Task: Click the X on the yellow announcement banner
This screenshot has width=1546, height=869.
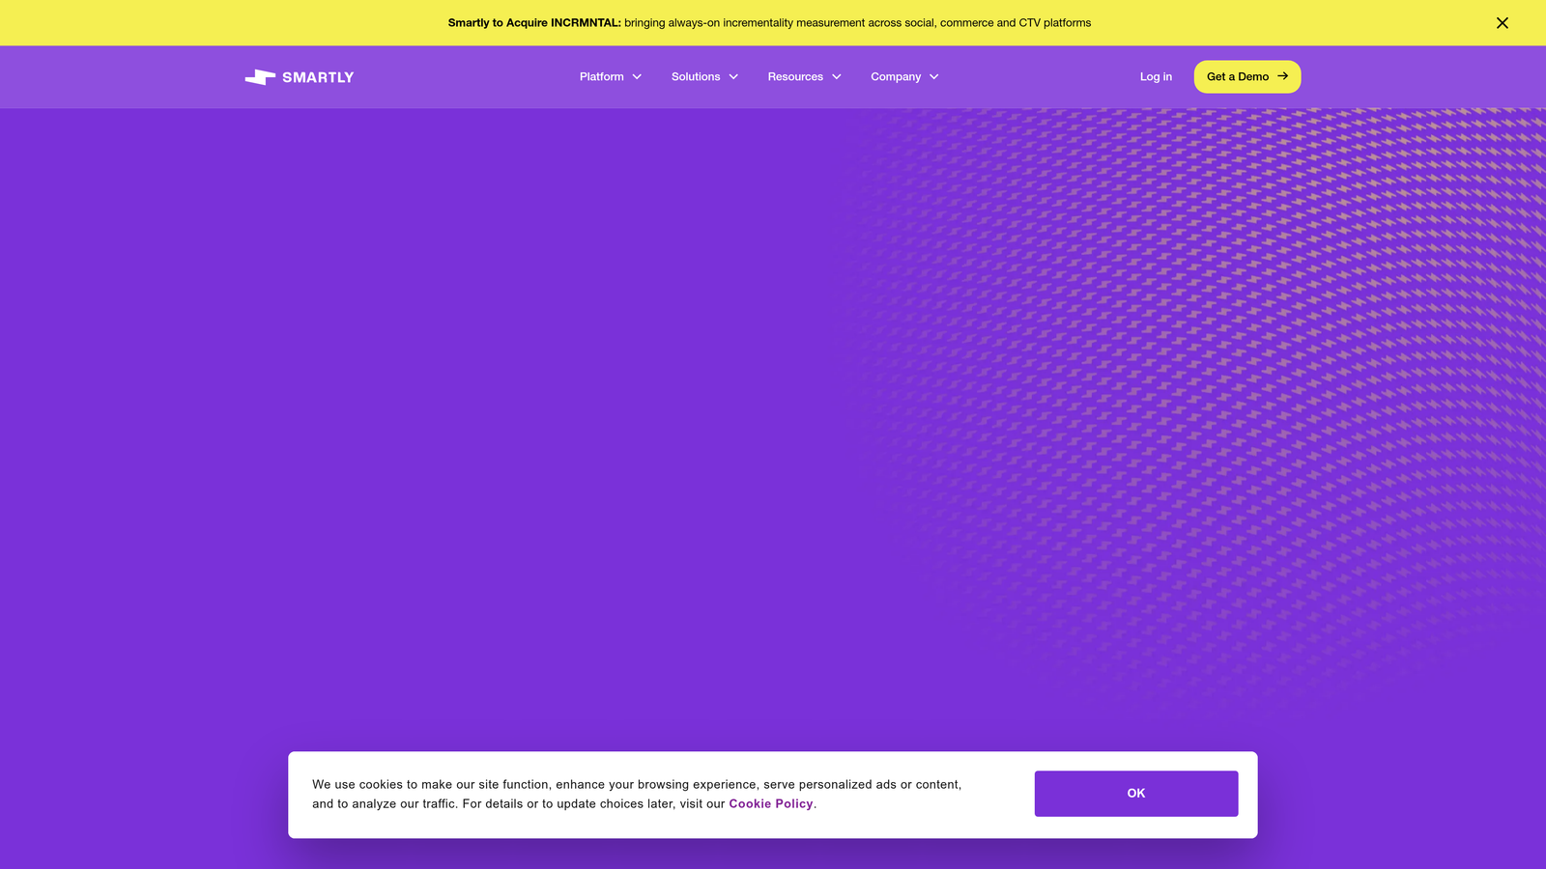Action: (1503, 22)
